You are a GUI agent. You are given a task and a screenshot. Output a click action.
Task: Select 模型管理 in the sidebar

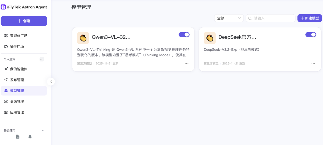pyautogui.click(x=24, y=91)
